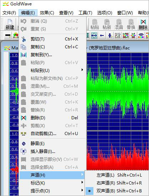Click the 插入静音(I) icon
This screenshot has height=196, width=149.
click(x=24, y=151)
